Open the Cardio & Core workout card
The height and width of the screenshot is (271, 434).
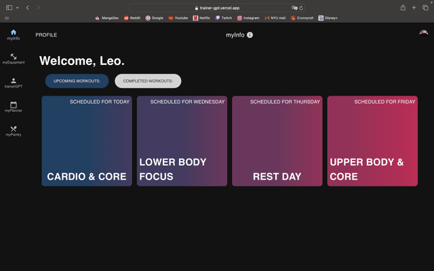pos(87,141)
